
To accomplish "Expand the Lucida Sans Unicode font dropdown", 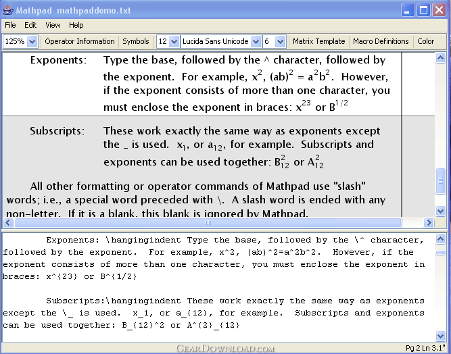I will click(x=256, y=42).
